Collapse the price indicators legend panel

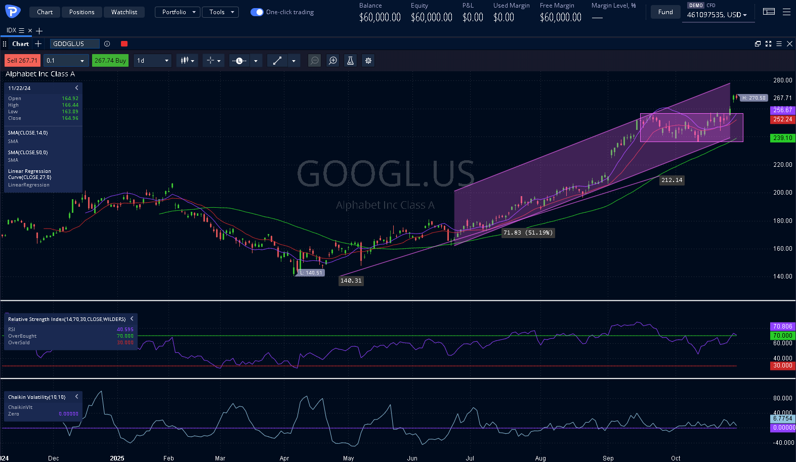(x=77, y=88)
